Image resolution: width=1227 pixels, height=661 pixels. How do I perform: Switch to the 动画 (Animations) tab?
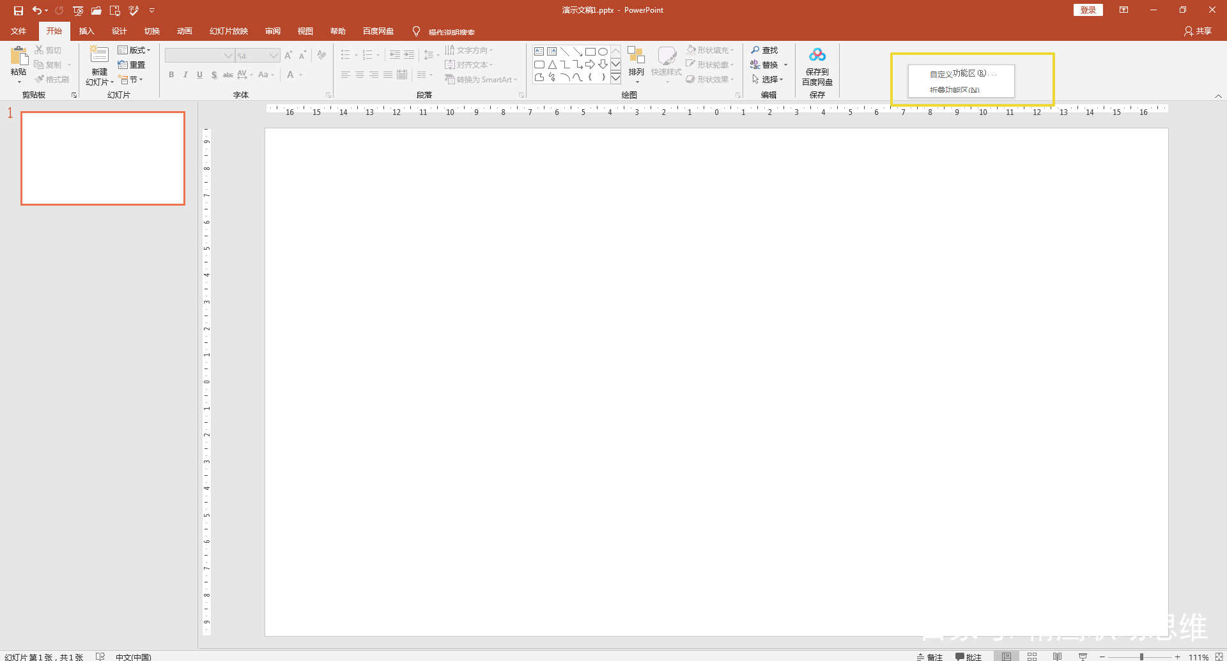pos(184,31)
